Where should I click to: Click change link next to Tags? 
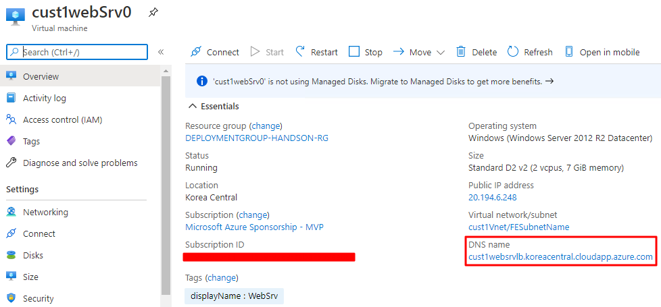click(222, 277)
